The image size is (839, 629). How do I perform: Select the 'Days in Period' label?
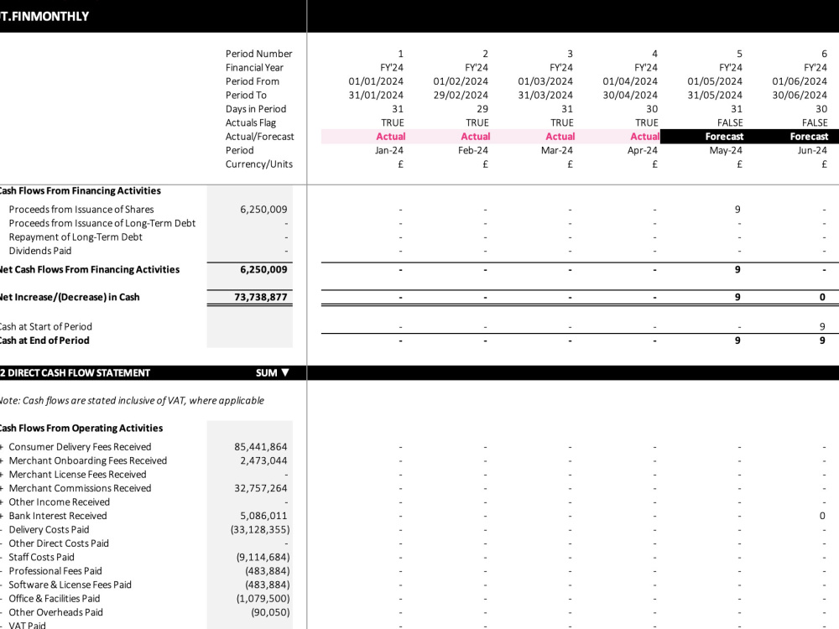256,109
